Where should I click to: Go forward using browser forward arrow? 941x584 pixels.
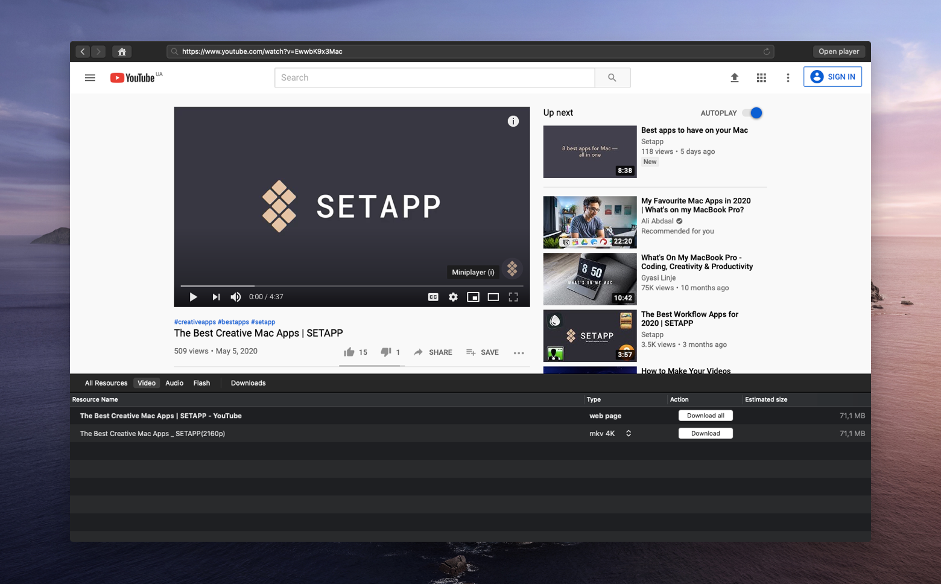(x=98, y=52)
